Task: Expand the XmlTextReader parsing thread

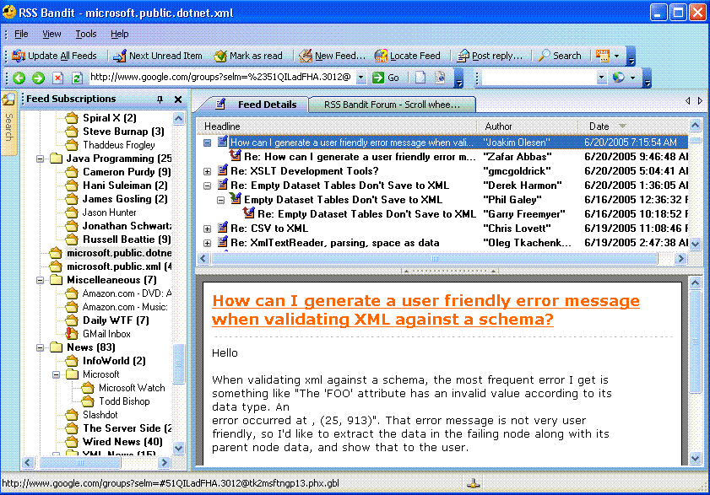Action: coord(208,244)
